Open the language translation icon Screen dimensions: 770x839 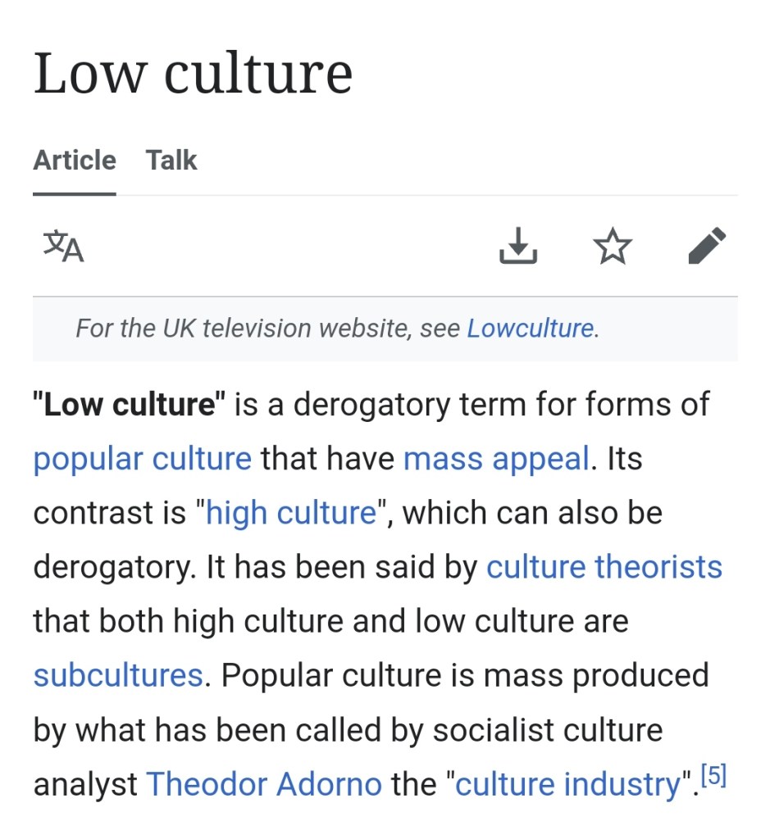click(63, 247)
